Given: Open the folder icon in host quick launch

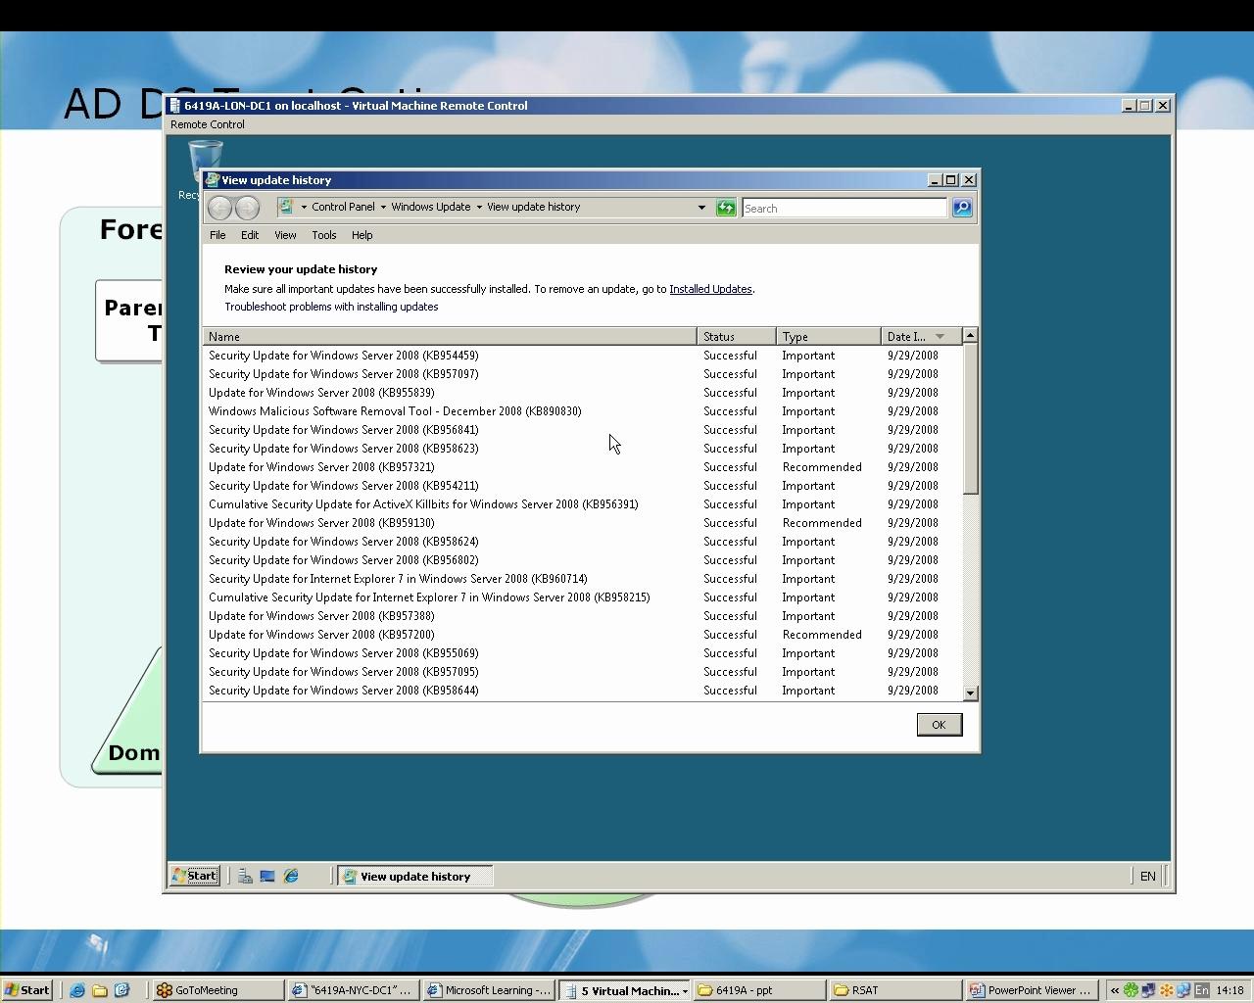Looking at the screenshot, I should click(x=100, y=990).
